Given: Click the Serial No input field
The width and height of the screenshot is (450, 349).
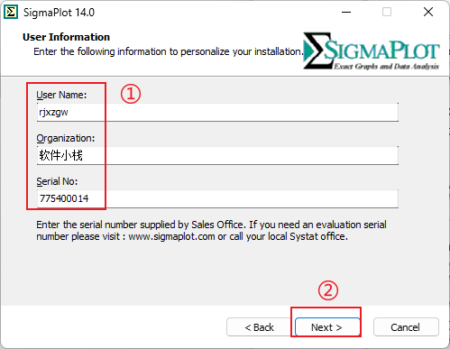Looking at the screenshot, I should [x=217, y=198].
